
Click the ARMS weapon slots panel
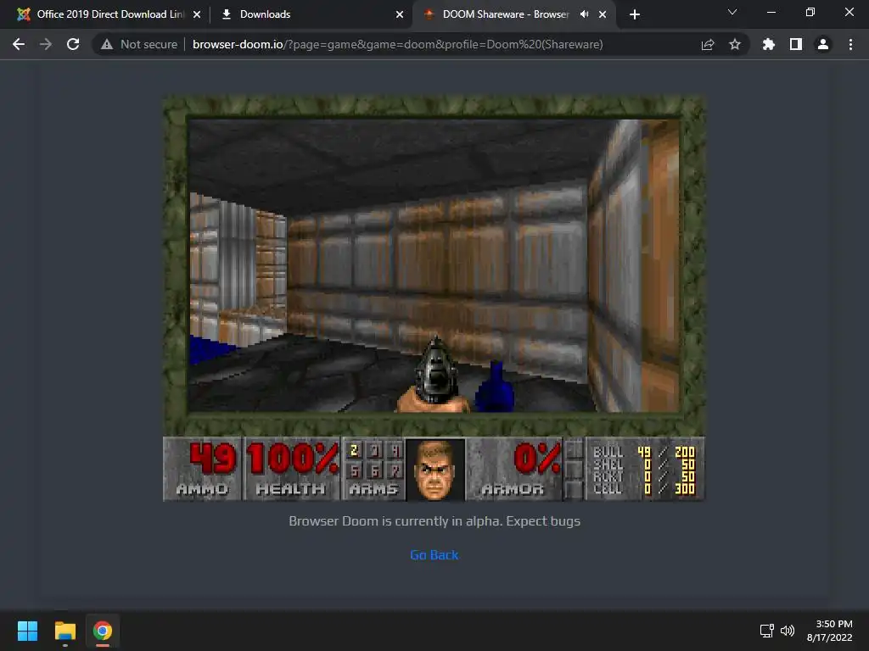373,469
